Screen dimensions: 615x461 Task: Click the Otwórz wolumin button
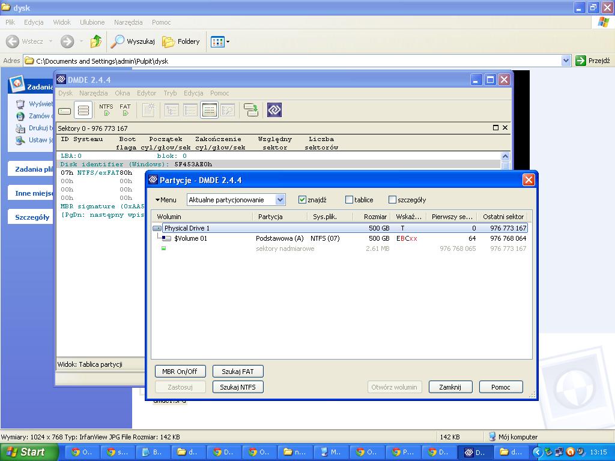[x=394, y=387]
